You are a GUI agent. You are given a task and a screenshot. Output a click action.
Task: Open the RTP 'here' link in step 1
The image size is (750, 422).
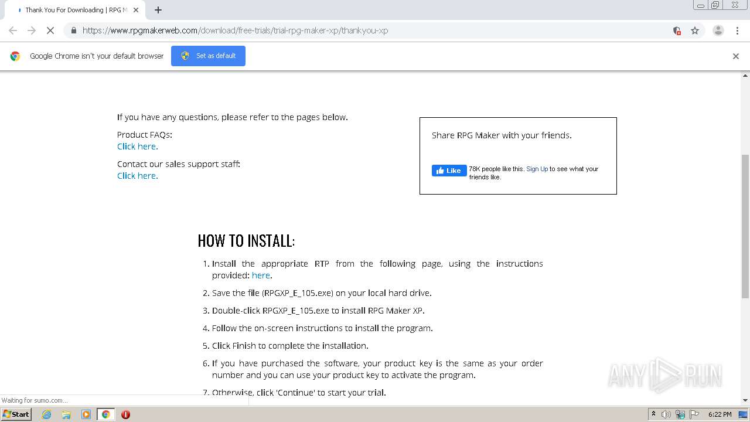click(261, 275)
